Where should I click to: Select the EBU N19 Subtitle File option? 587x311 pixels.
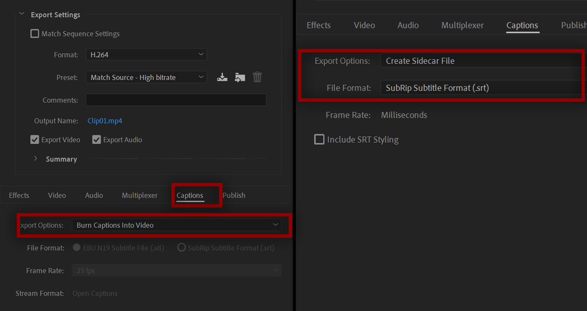click(x=77, y=247)
